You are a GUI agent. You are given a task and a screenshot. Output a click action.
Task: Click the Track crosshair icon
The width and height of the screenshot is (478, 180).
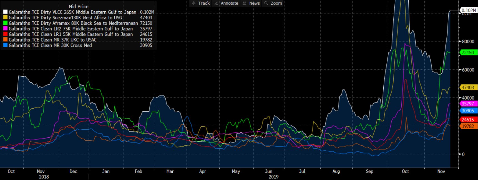pos(194,3)
